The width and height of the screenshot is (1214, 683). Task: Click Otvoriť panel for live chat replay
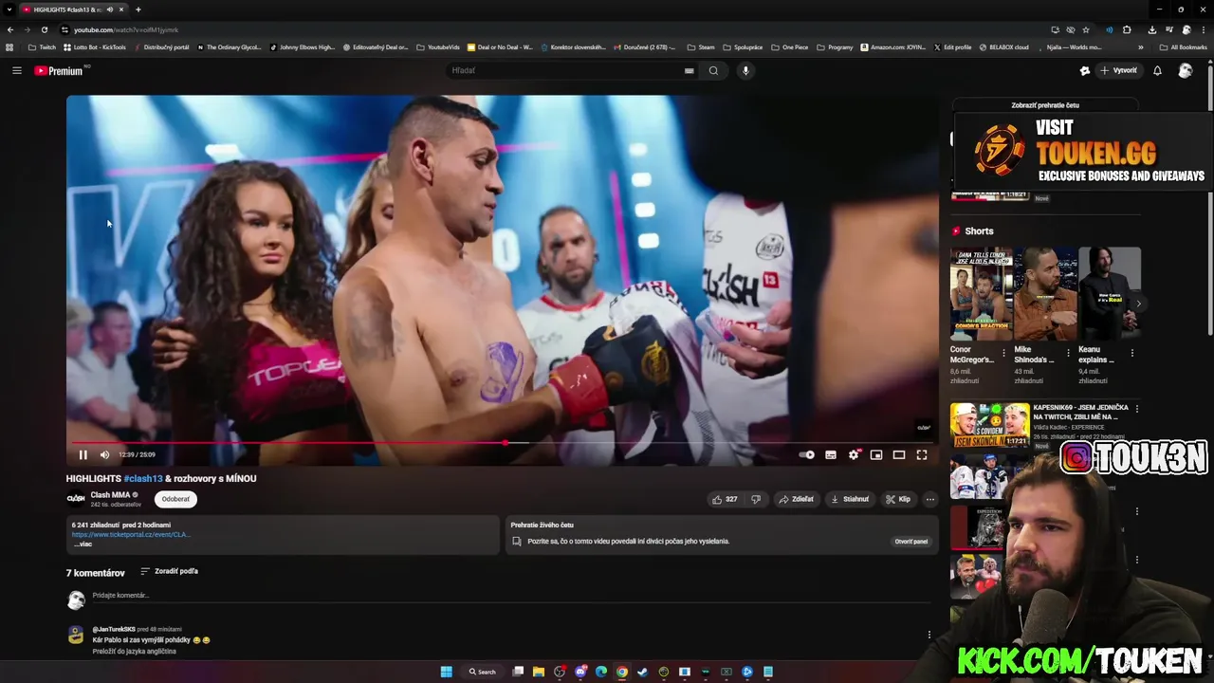[910, 542]
